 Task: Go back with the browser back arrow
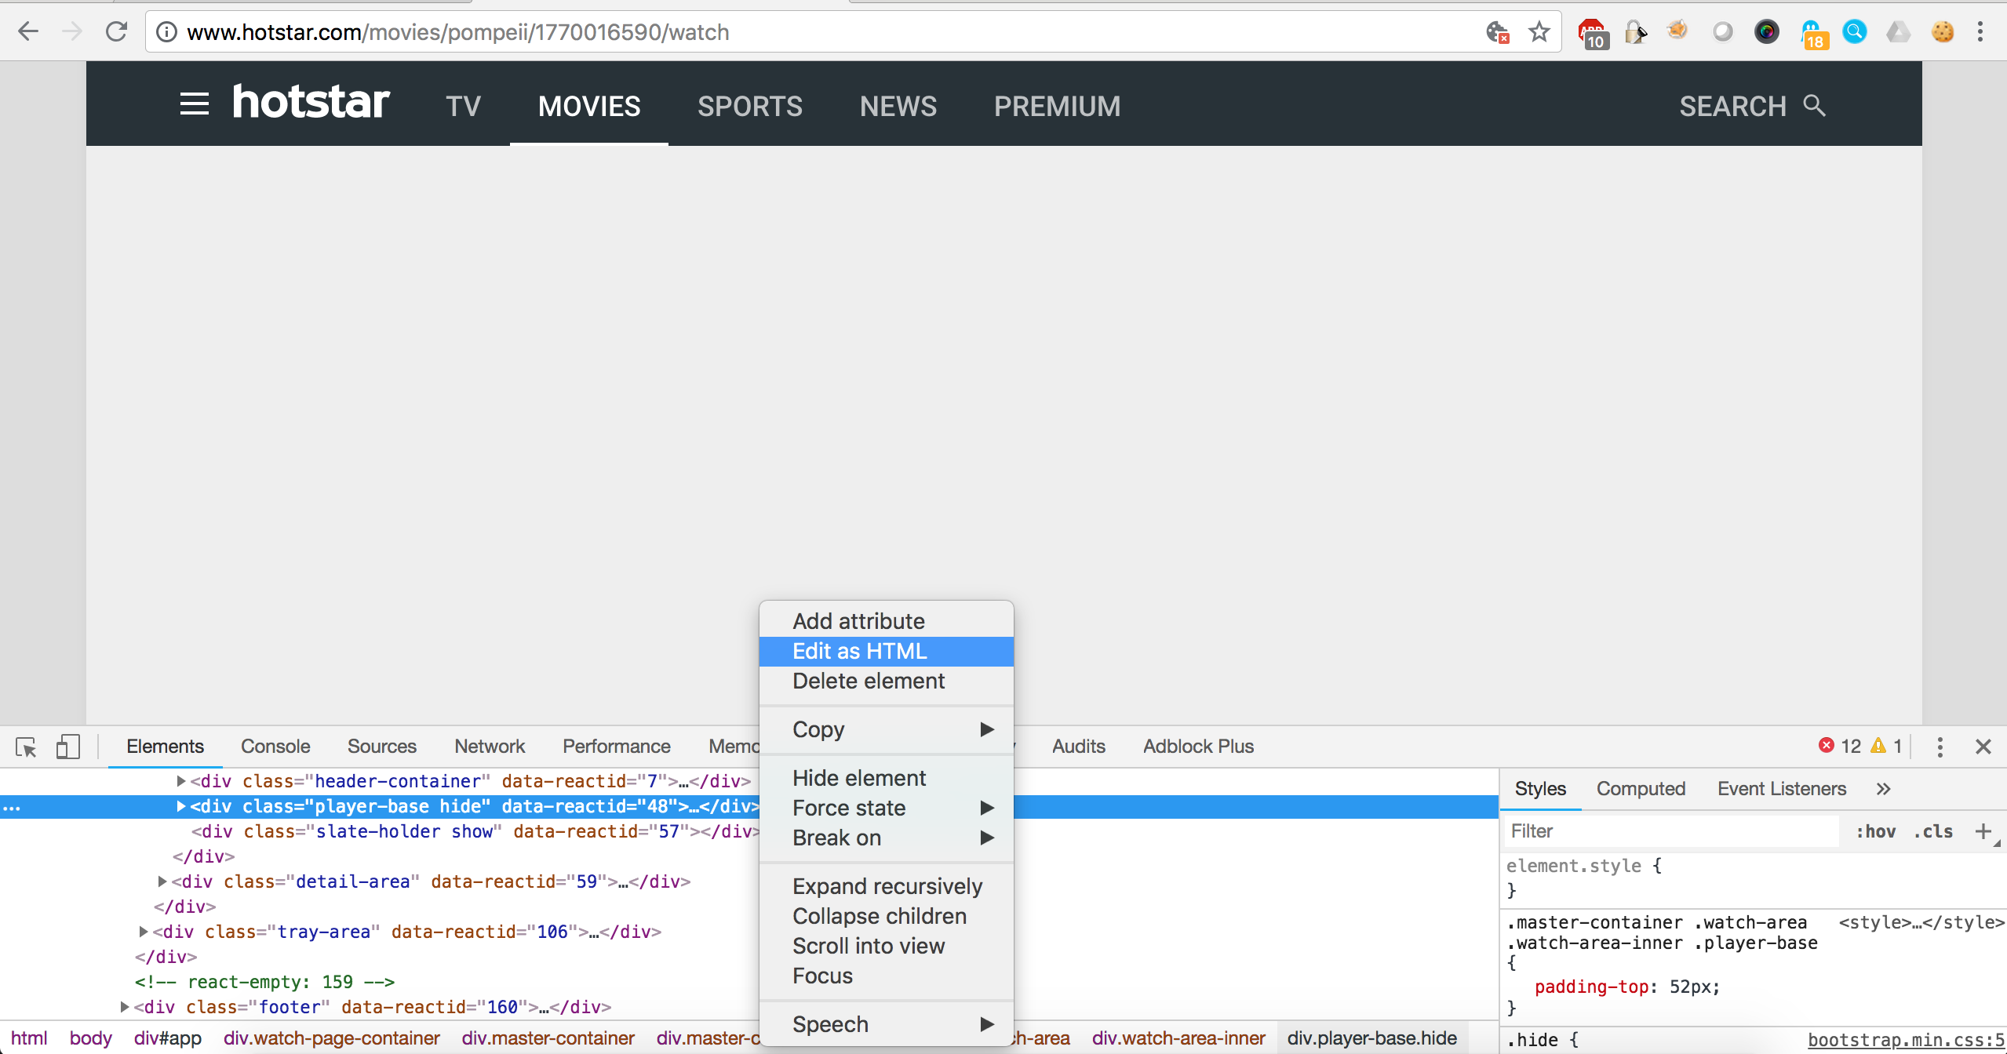pos(28,31)
